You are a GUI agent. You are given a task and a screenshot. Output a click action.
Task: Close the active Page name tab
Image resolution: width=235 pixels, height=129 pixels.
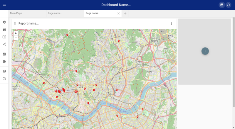(x=119, y=13)
